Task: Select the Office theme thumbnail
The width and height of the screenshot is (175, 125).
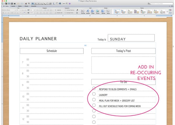Action: pyautogui.click(x=116, y=11)
